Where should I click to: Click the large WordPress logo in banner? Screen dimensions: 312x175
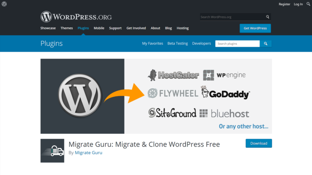click(80, 95)
